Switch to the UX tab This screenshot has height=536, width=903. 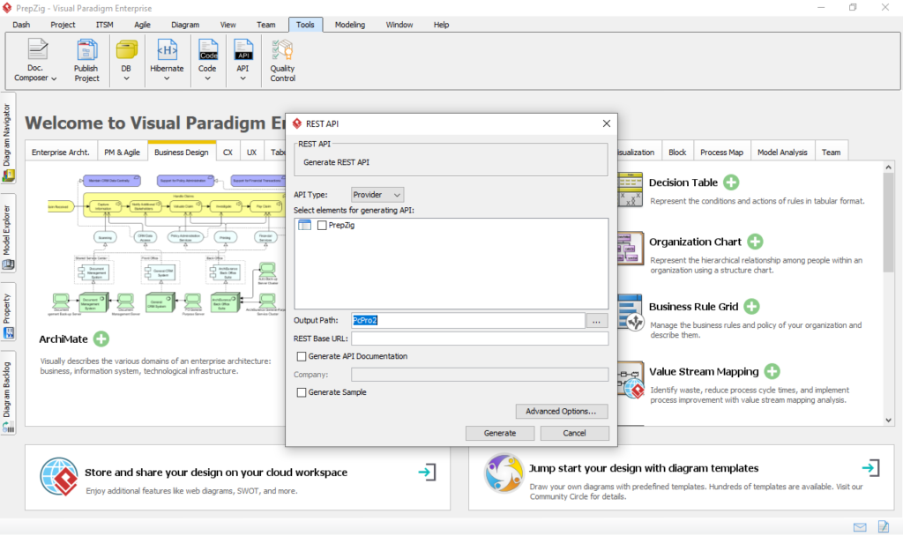tap(251, 152)
